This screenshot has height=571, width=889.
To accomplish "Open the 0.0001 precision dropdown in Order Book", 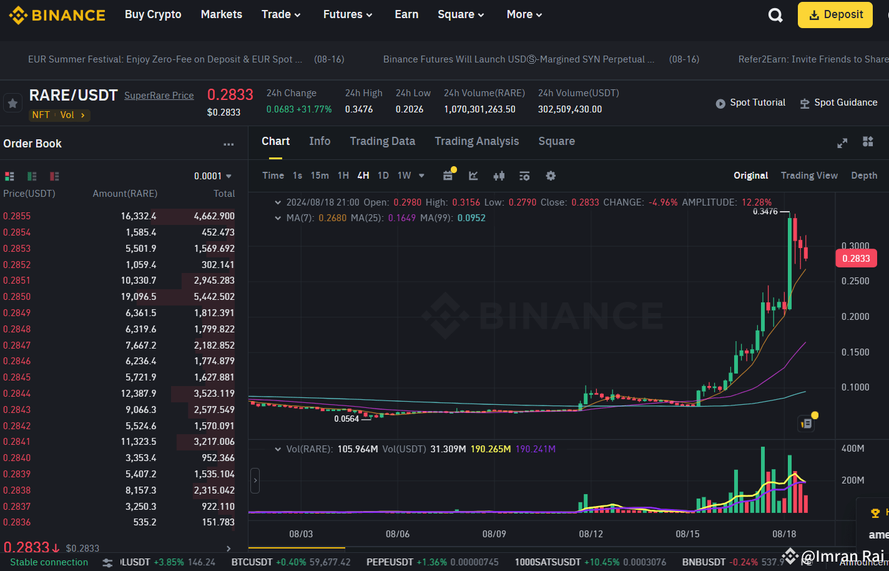I will click(212, 176).
